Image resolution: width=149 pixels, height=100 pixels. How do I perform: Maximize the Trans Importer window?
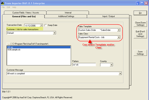142,3
